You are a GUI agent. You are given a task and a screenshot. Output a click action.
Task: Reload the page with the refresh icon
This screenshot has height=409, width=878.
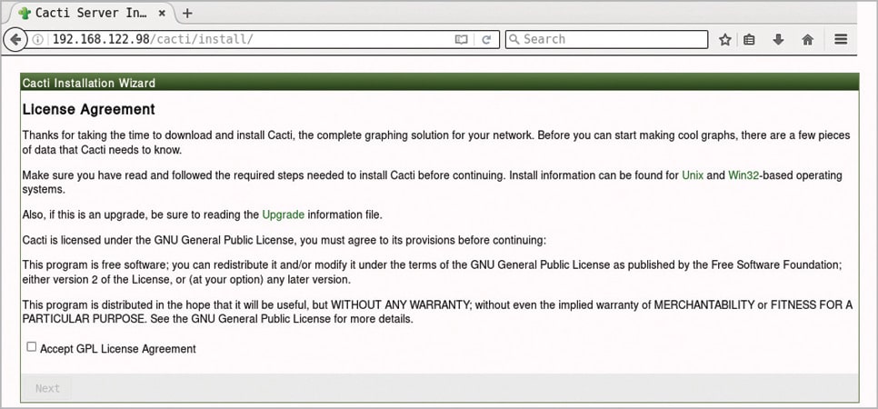(486, 39)
